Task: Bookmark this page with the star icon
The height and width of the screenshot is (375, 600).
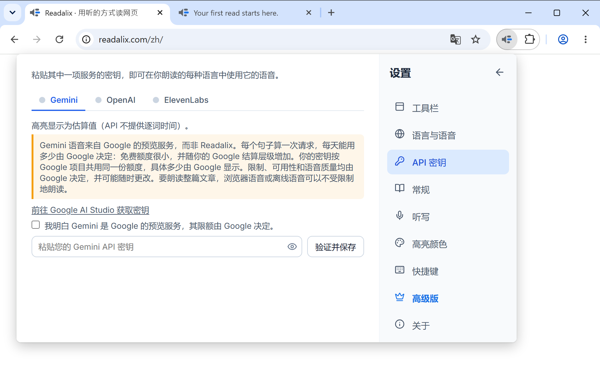Action: pyautogui.click(x=476, y=39)
